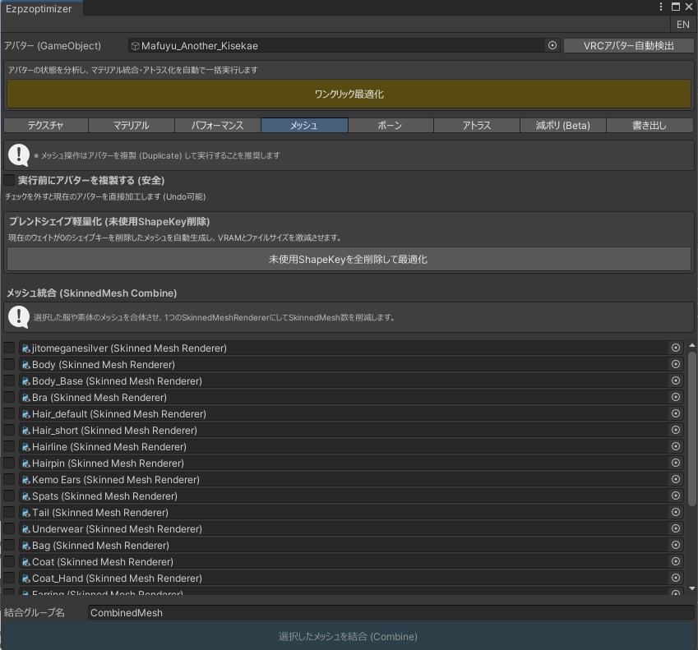Enable the 実行前にアバターを複製する checkbox
This screenshot has width=698, height=650.
click(8, 180)
